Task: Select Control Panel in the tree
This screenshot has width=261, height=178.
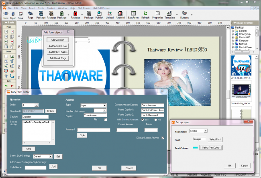Action: [245, 47]
